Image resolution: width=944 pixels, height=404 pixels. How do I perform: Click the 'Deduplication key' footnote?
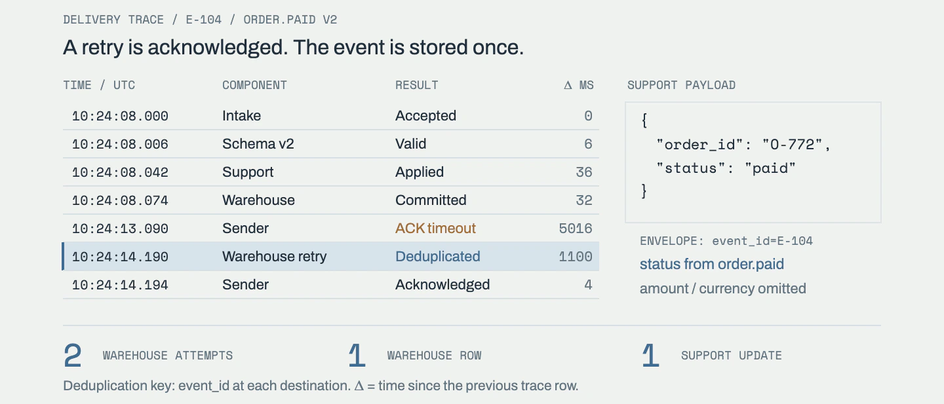pyautogui.click(x=321, y=386)
